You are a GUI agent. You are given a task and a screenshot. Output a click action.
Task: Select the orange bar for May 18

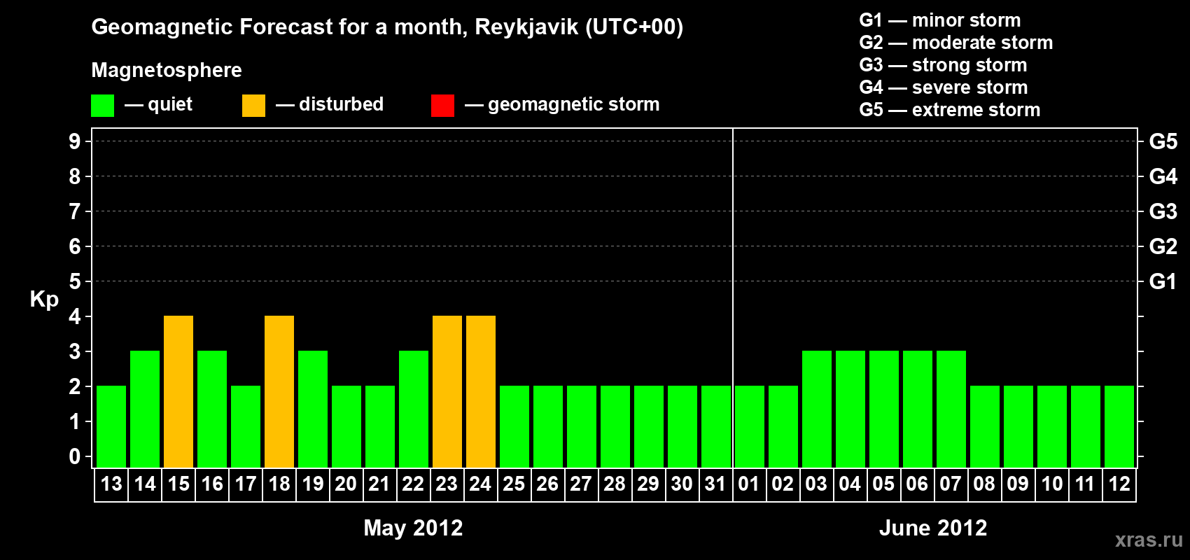click(x=279, y=392)
